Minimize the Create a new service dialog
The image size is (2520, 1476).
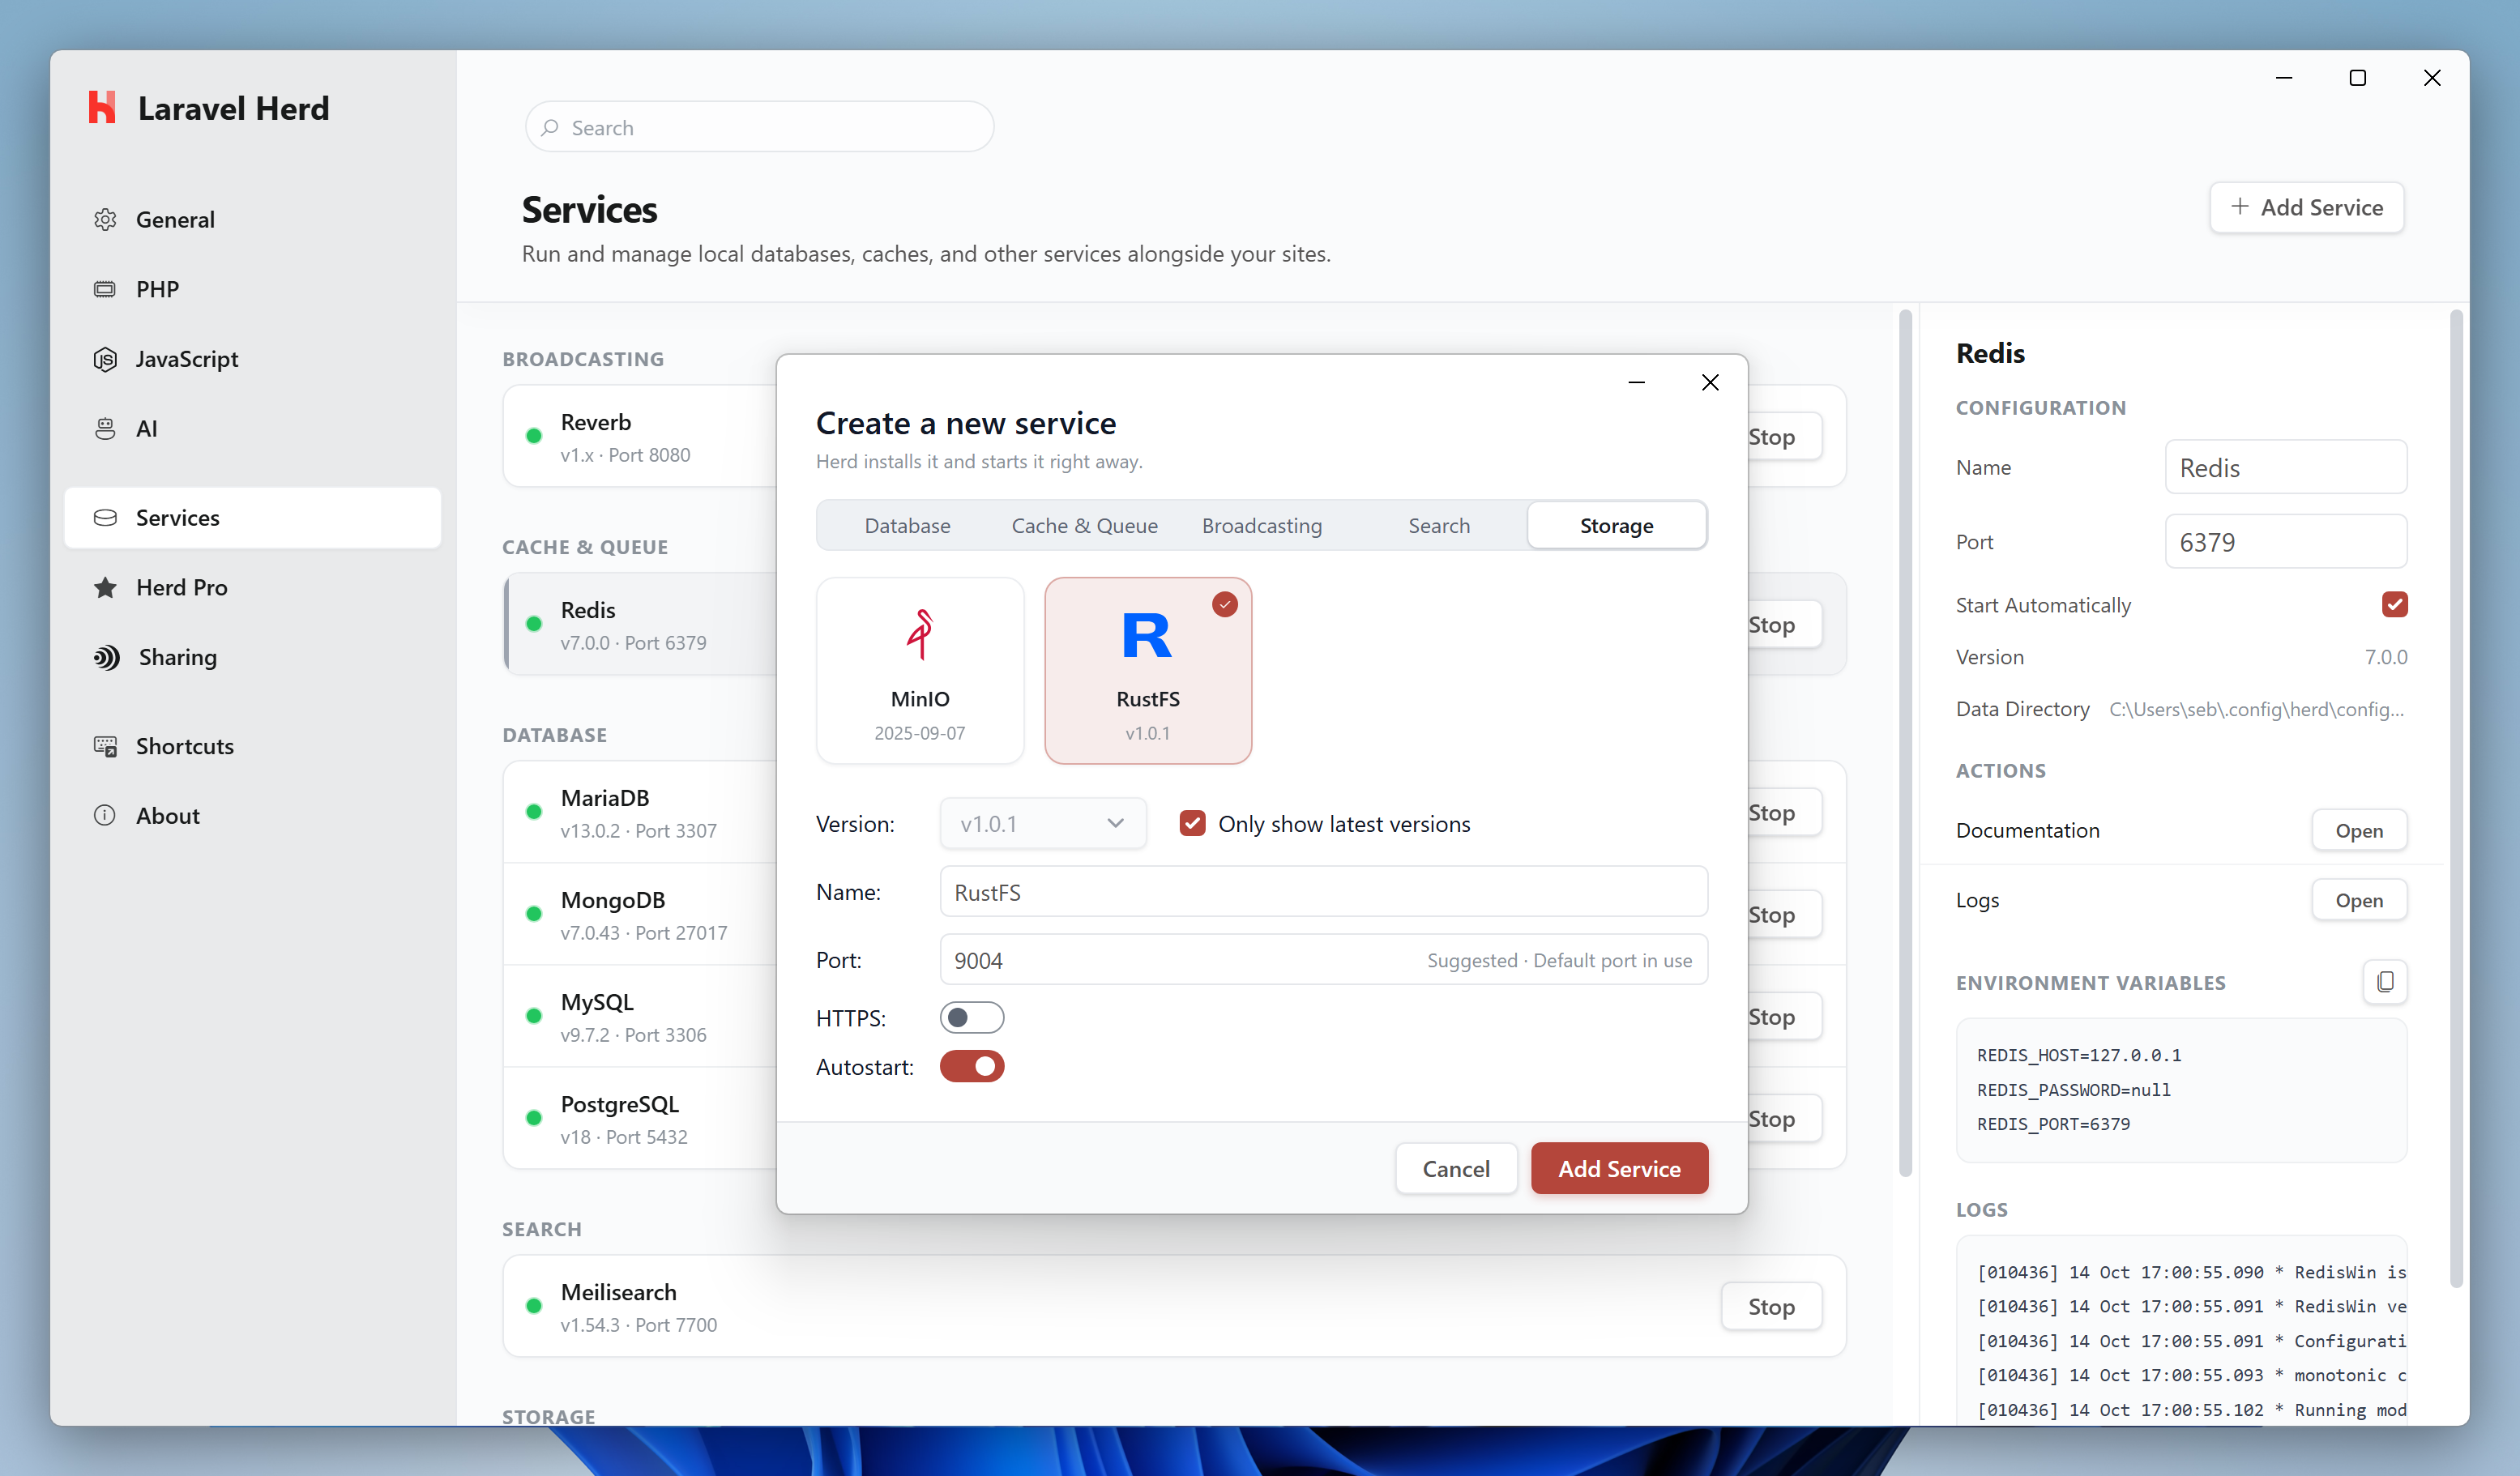pos(1637,382)
